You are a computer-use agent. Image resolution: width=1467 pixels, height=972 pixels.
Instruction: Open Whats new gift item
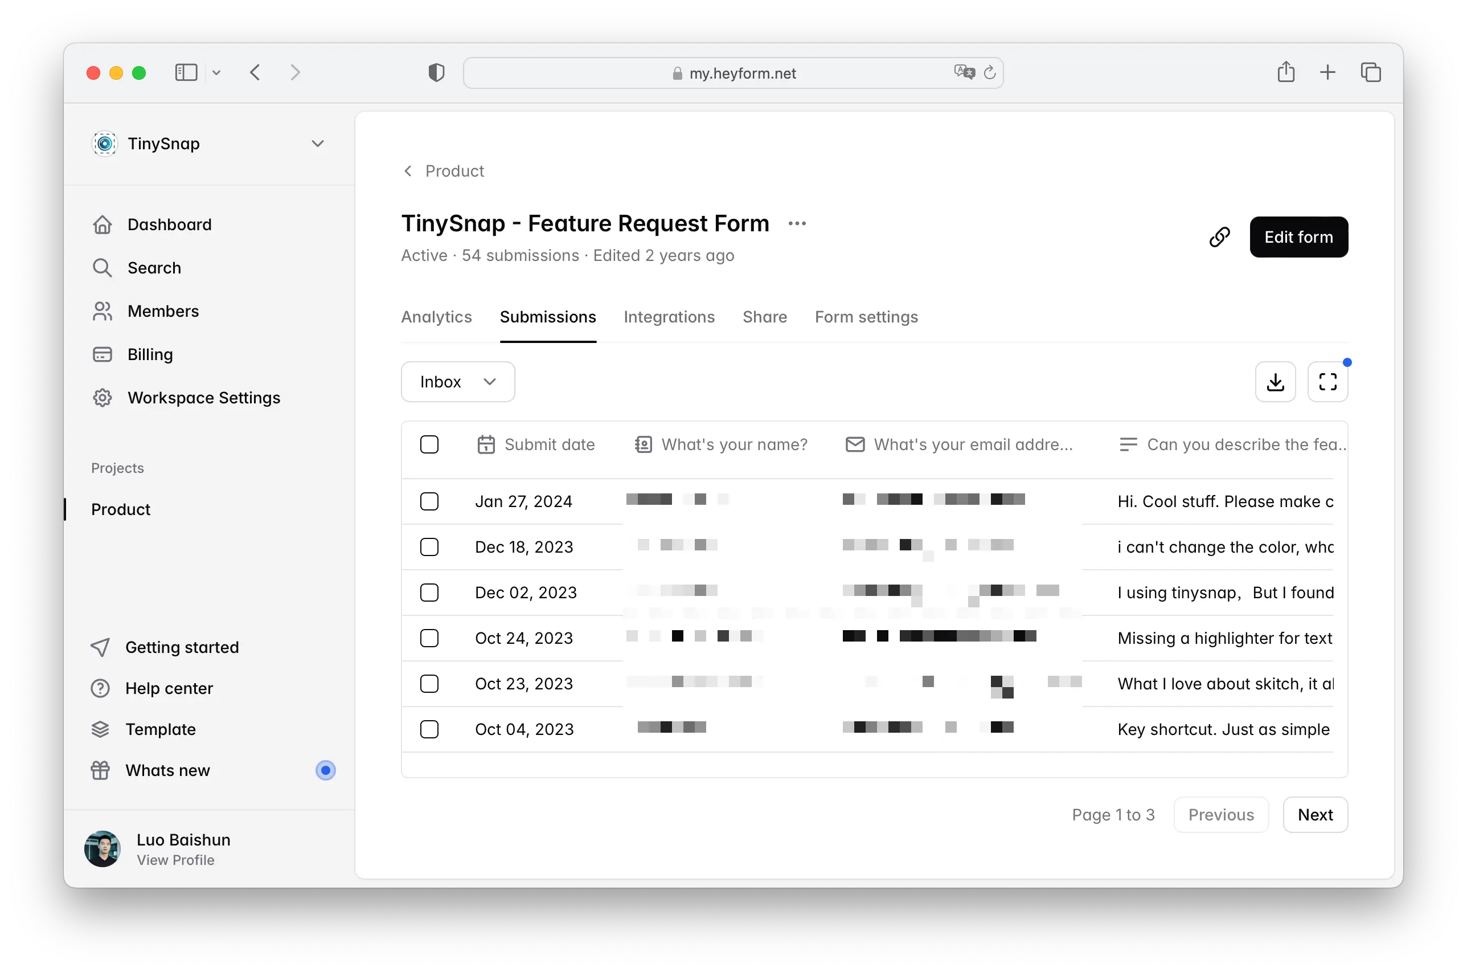[167, 770]
